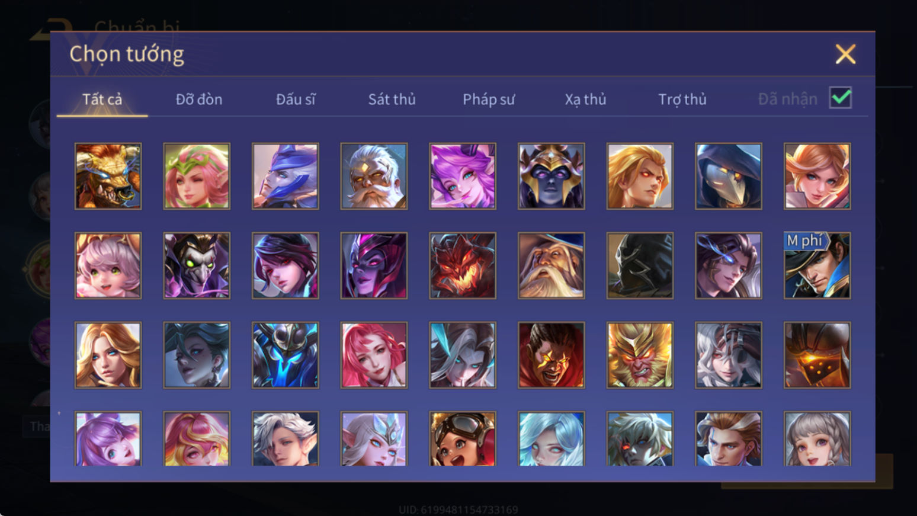Toggle the 'Đã nhận' checkbox

(840, 98)
